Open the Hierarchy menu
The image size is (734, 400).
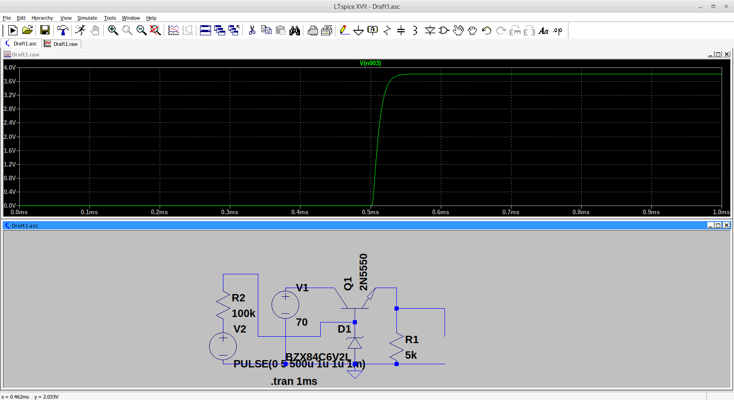(x=42, y=18)
